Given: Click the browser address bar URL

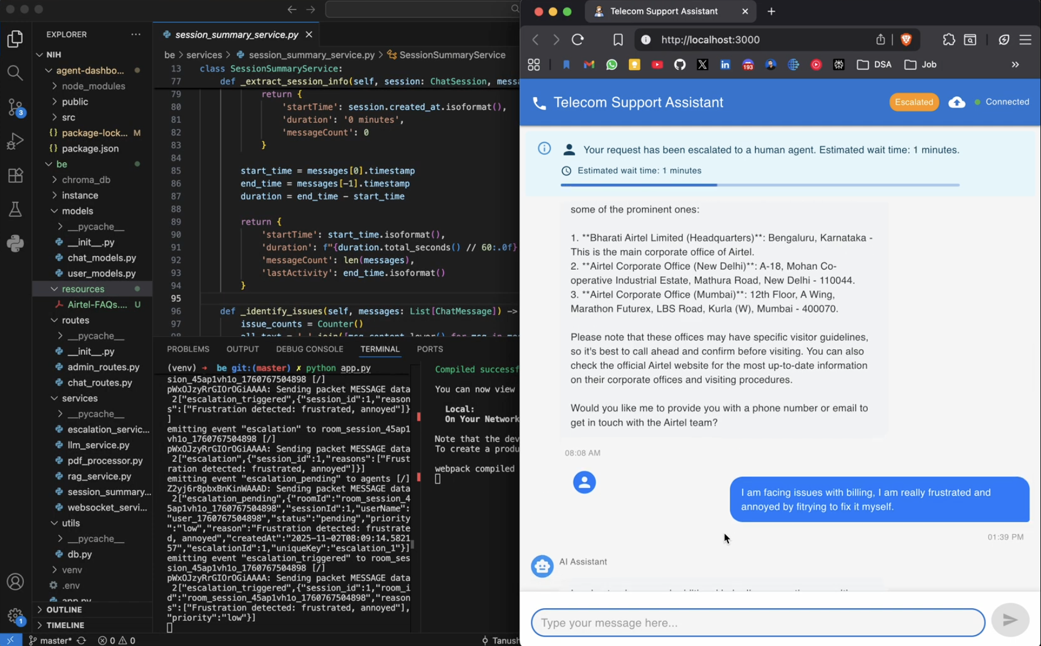Looking at the screenshot, I should coord(710,40).
